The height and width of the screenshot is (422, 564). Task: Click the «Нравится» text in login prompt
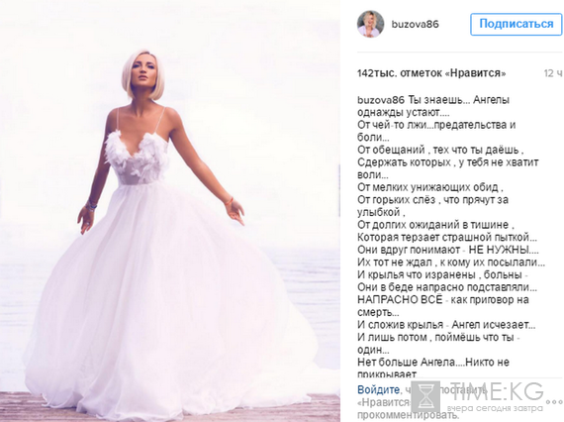384,402
